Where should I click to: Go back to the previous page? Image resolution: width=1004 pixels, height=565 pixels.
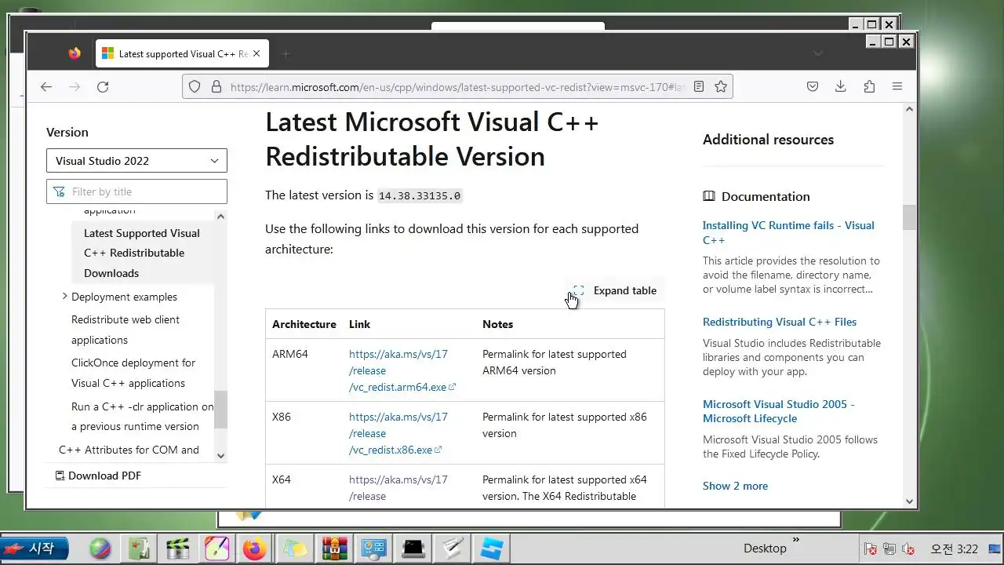point(46,87)
